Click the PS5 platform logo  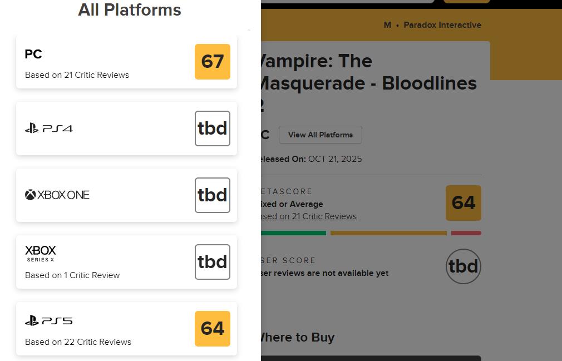pyautogui.click(x=49, y=321)
